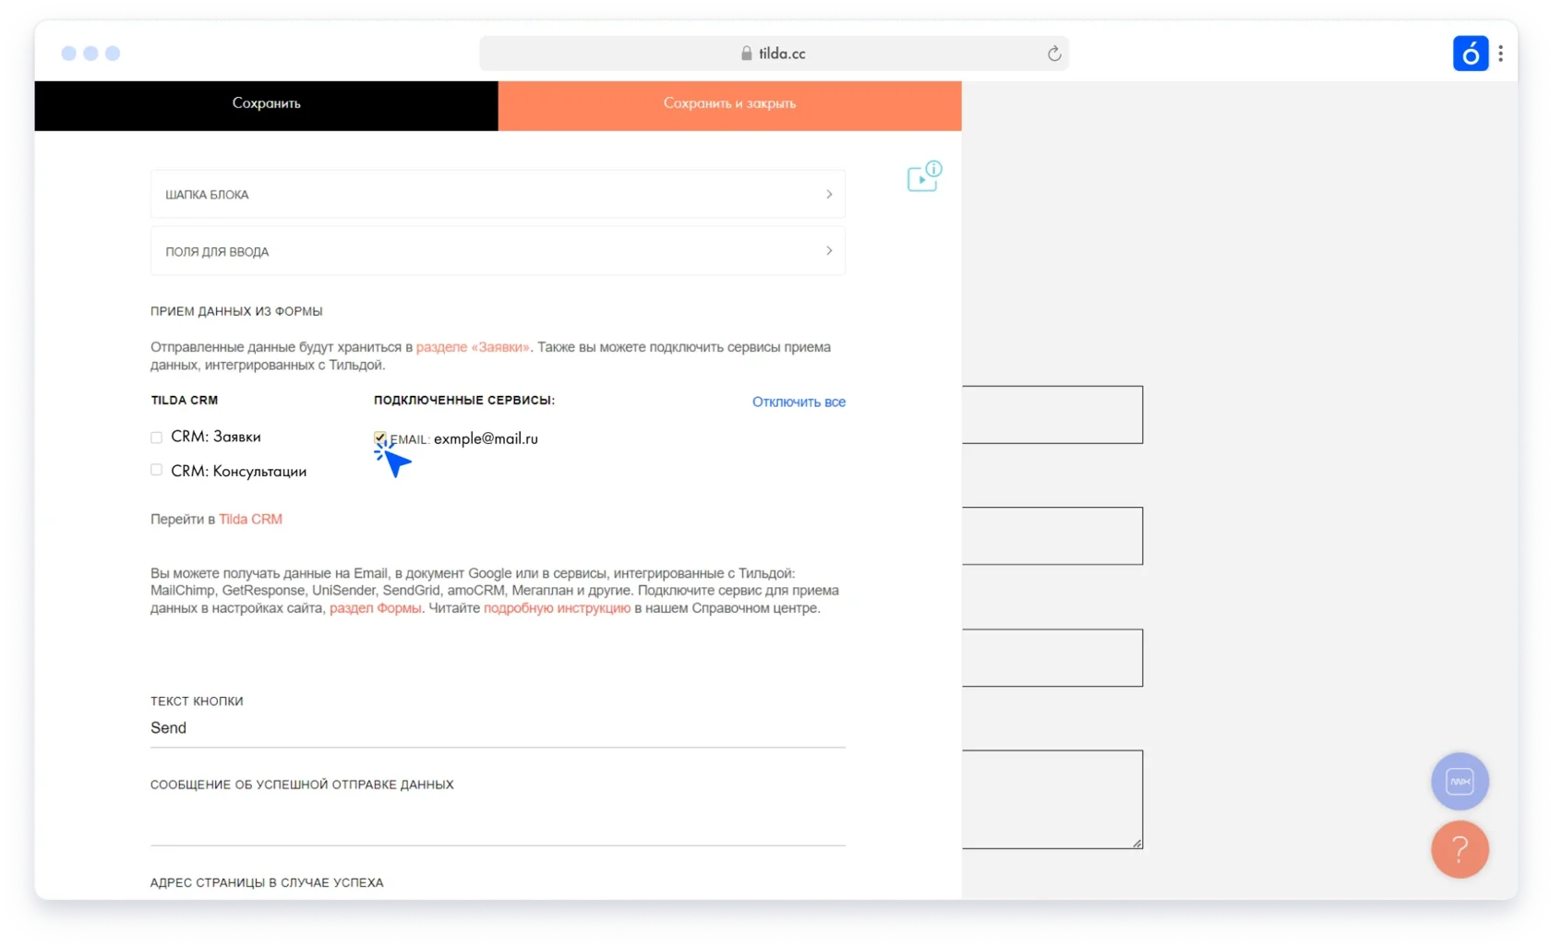1551x947 pixels.
Task: Open the подробную инструкцию link
Action: [x=557, y=608]
